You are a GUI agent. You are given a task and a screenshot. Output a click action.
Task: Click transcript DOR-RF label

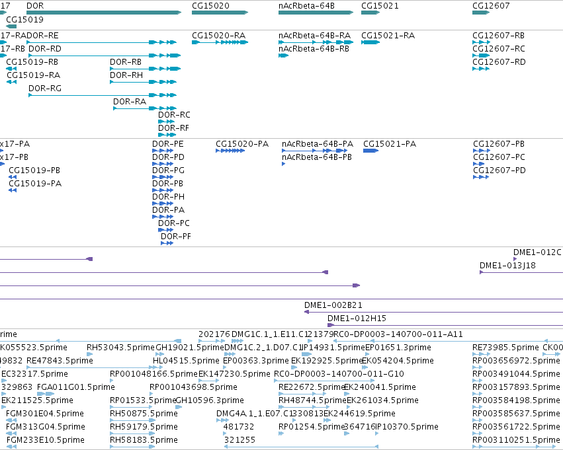[173, 128]
